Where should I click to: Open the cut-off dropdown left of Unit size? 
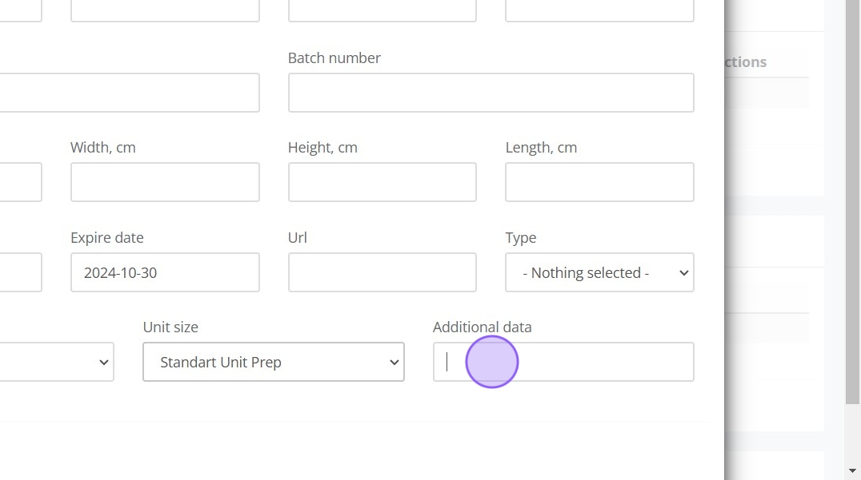[56, 362]
